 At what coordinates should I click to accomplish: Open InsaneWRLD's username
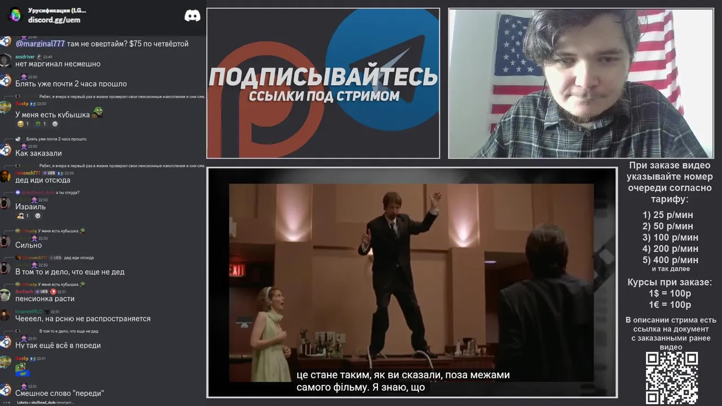coord(29,312)
